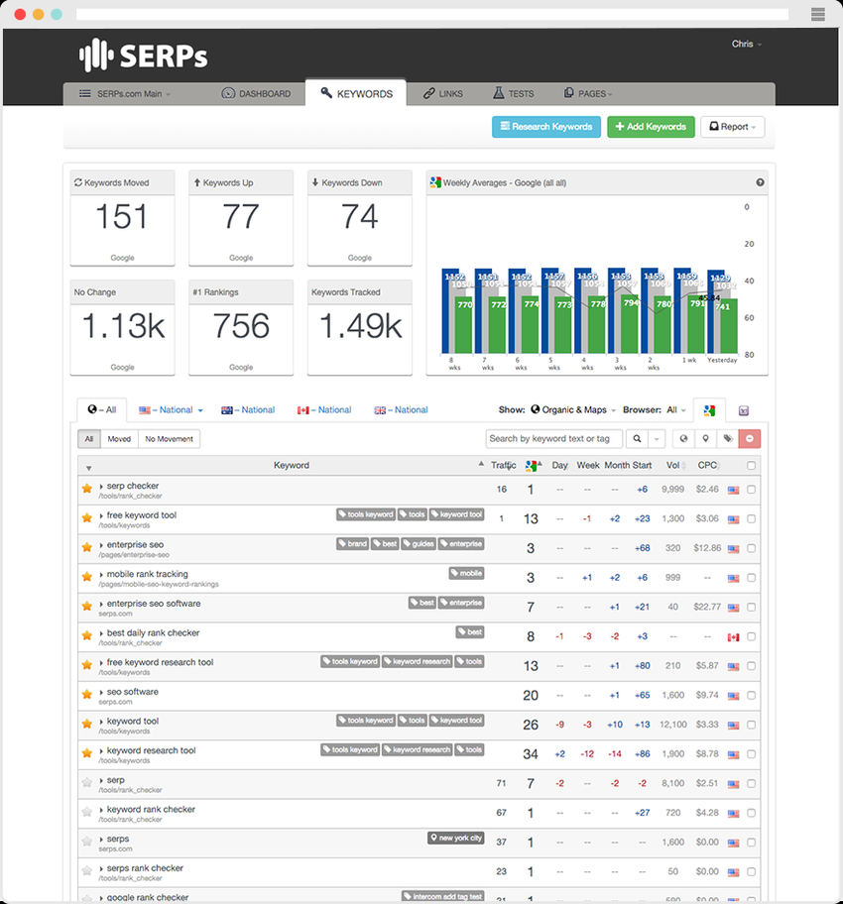The image size is (843, 904).
Task: Unstar the 'serp checker' keyword
Action: (86, 489)
